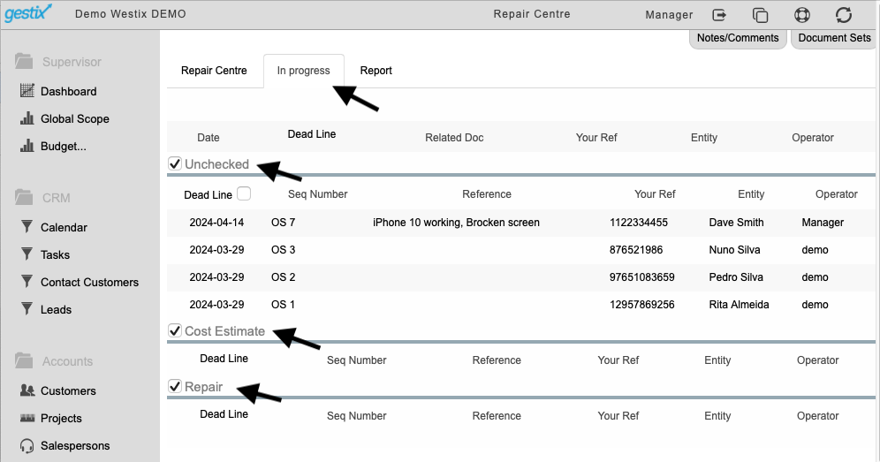This screenshot has width=880, height=462.
Task: Collapse the Accounts section header
Action: (67, 361)
